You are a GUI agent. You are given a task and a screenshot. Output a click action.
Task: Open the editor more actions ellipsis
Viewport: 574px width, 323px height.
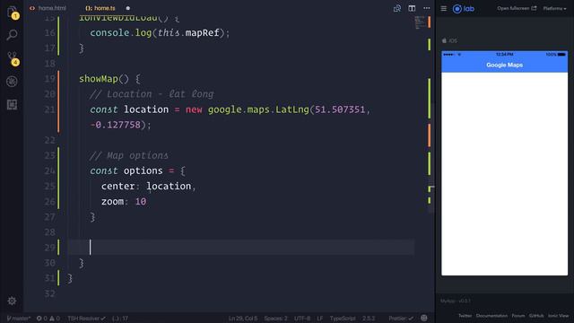427,8
